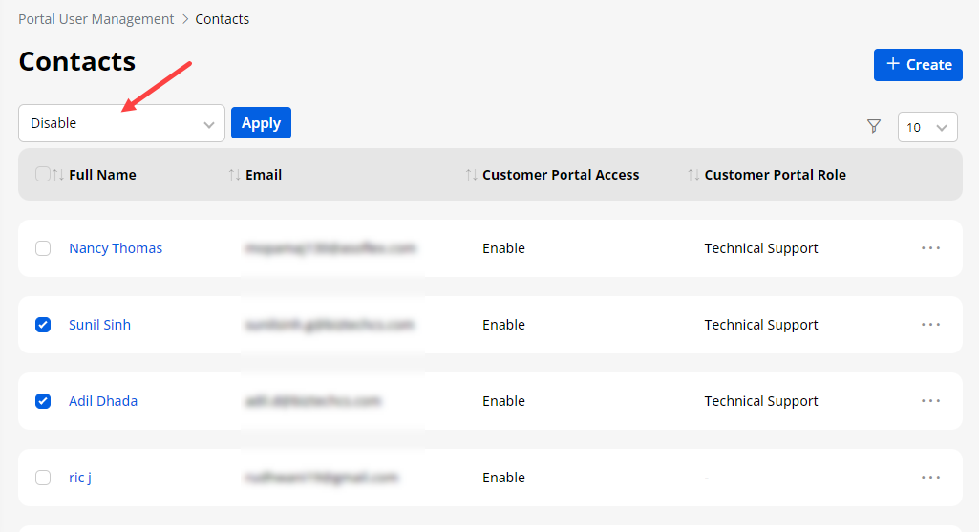Screen dimensions: 979x532
Task: Click the Create button
Action: pyautogui.click(x=918, y=65)
